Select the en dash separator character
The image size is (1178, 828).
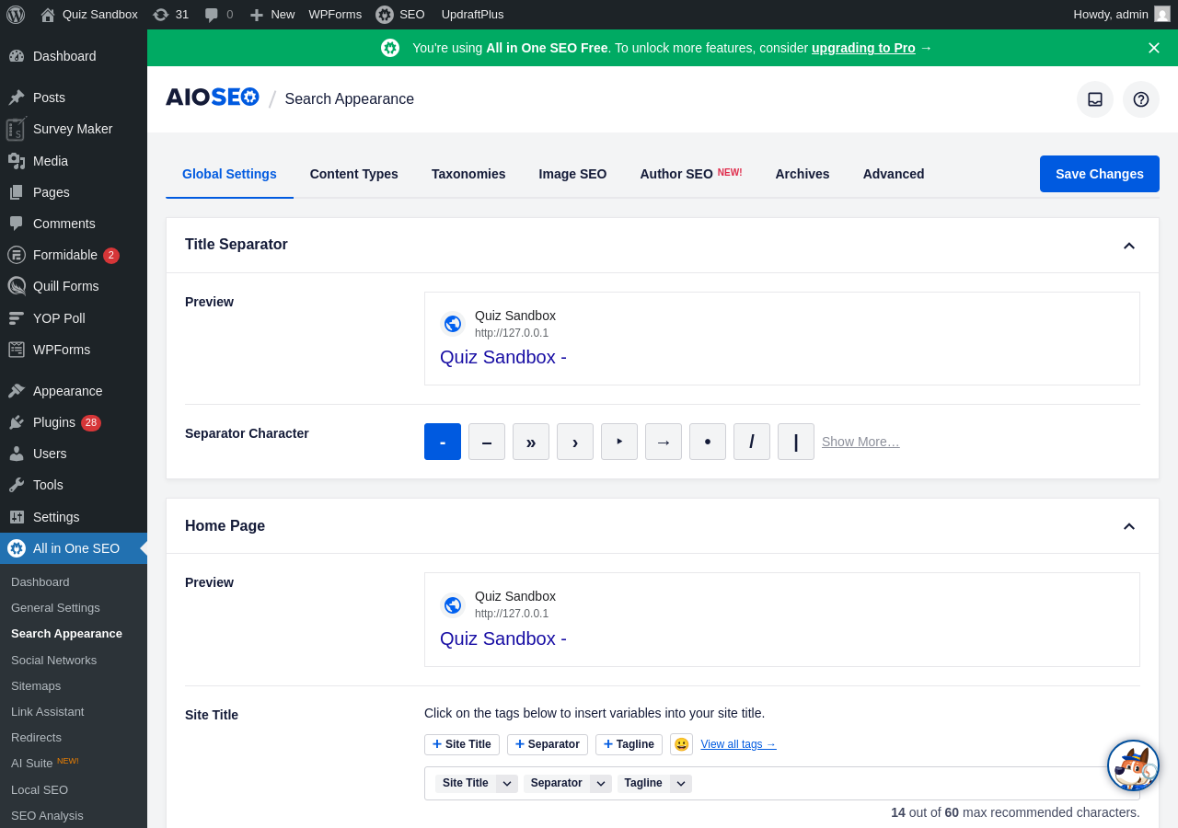[x=487, y=442]
